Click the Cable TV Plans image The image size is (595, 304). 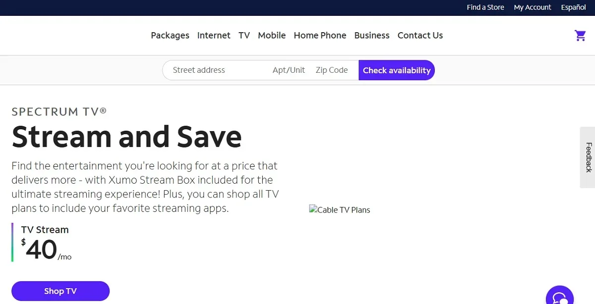tap(340, 209)
